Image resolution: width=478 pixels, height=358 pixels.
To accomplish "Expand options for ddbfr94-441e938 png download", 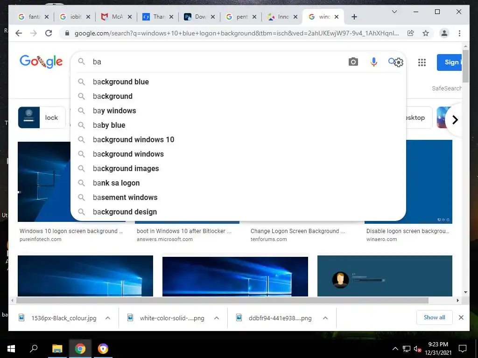I will [x=325, y=318].
